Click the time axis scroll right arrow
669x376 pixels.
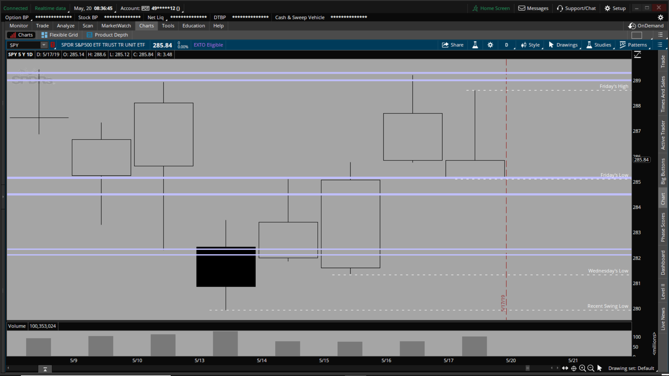[x=557, y=368]
